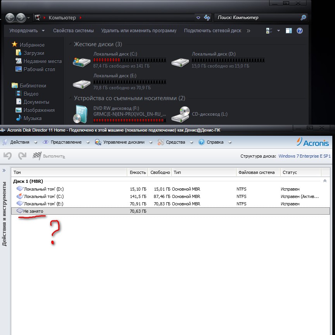Click the C: drive usage bar
Screen dimensions: 335x335
click(130, 60)
